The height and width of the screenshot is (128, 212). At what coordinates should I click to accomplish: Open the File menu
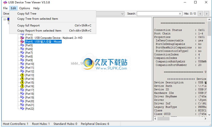point(5,8)
